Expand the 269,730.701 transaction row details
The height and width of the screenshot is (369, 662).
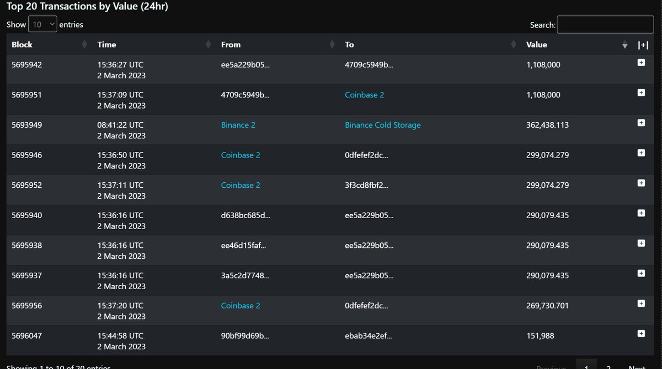(641, 303)
